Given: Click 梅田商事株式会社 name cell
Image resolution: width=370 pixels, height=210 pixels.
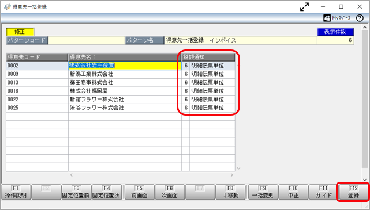Looking at the screenshot, I should (125, 82).
